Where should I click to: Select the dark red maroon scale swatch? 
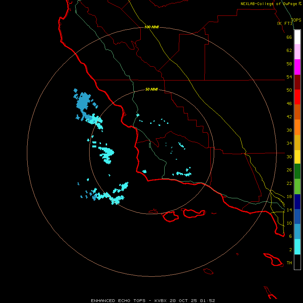click(297, 82)
